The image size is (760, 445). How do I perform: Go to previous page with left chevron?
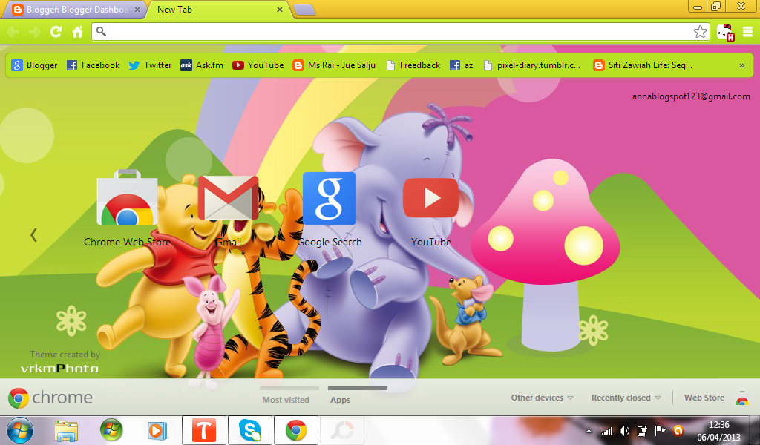(33, 235)
